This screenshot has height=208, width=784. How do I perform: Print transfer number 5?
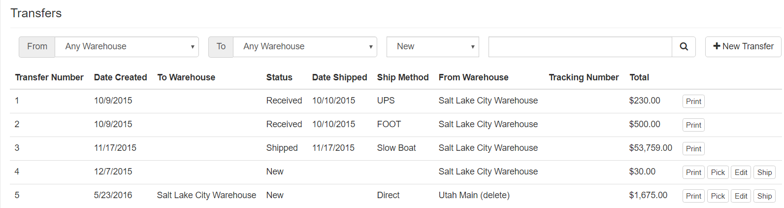(x=693, y=196)
